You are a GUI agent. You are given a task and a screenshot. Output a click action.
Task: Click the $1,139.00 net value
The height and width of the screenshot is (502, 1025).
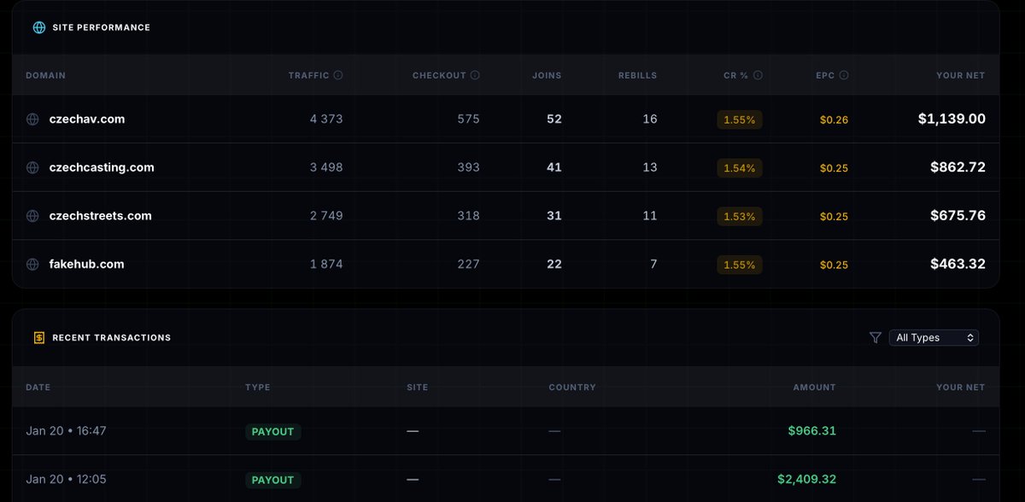[952, 120]
